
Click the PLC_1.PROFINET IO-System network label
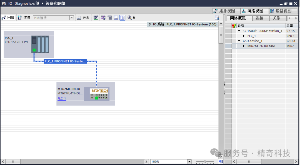click(65, 61)
